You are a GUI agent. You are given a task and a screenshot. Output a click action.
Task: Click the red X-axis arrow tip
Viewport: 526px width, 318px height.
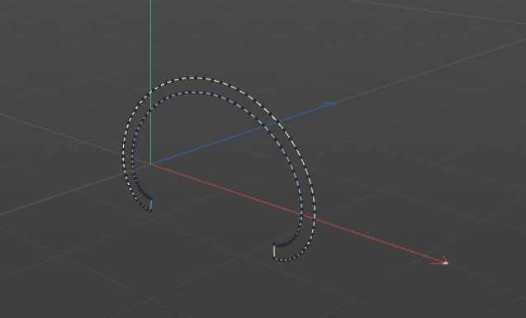(x=445, y=263)
